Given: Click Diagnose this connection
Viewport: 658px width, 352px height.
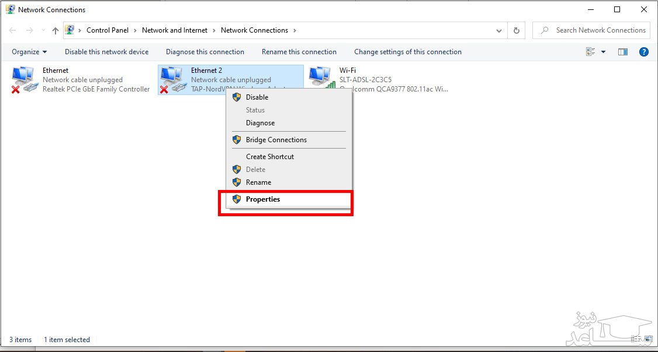Looking at the screenshot, I should pyautogui.click(x=205, y=52).
